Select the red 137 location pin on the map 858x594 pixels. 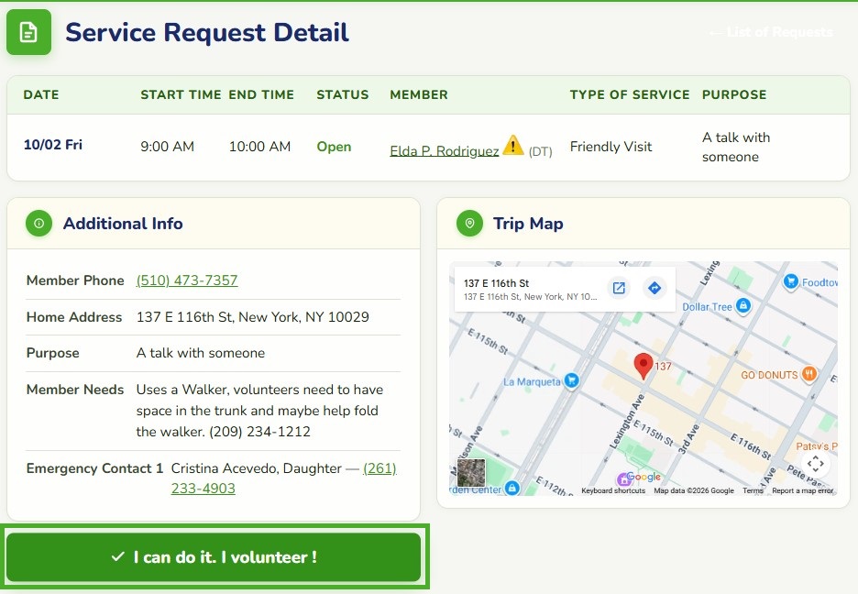tap(643, 366)
